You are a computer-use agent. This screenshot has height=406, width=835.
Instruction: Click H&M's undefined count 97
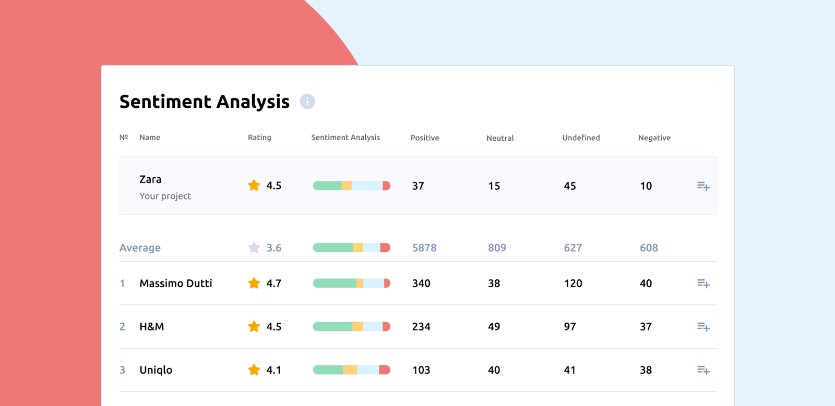570,327
